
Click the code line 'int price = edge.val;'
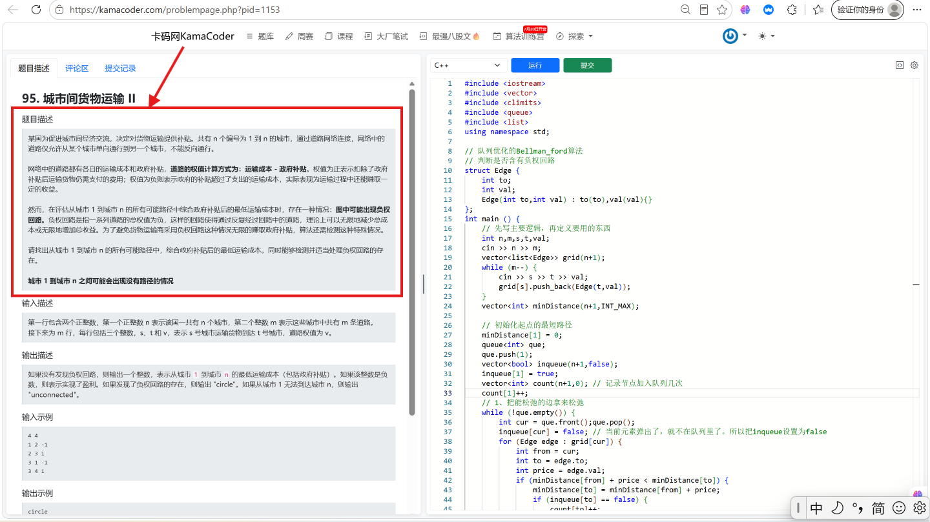pos(561,470)
